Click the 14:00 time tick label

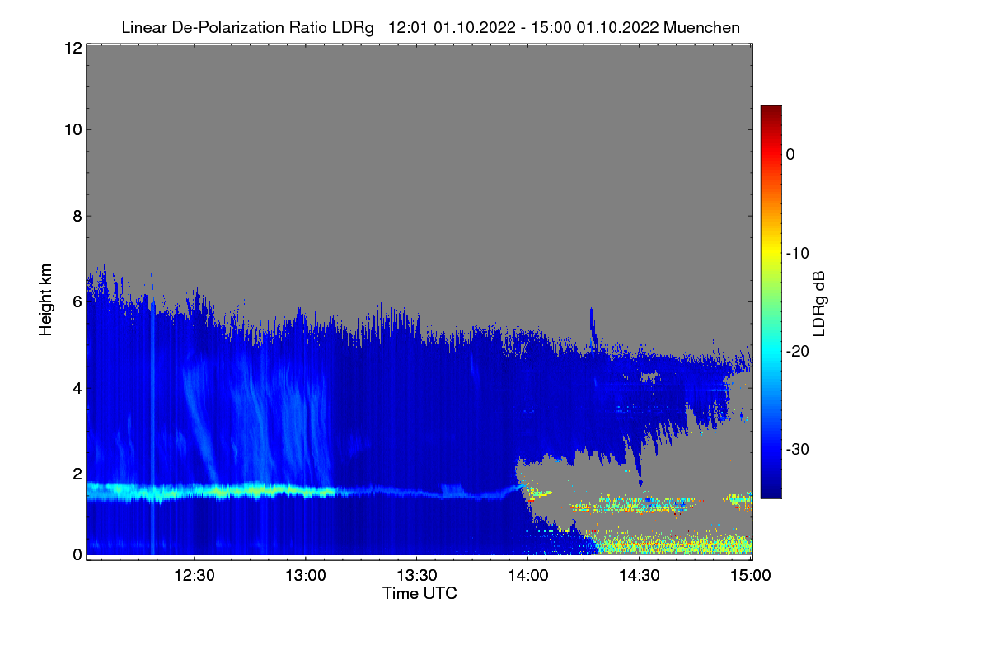528,575
